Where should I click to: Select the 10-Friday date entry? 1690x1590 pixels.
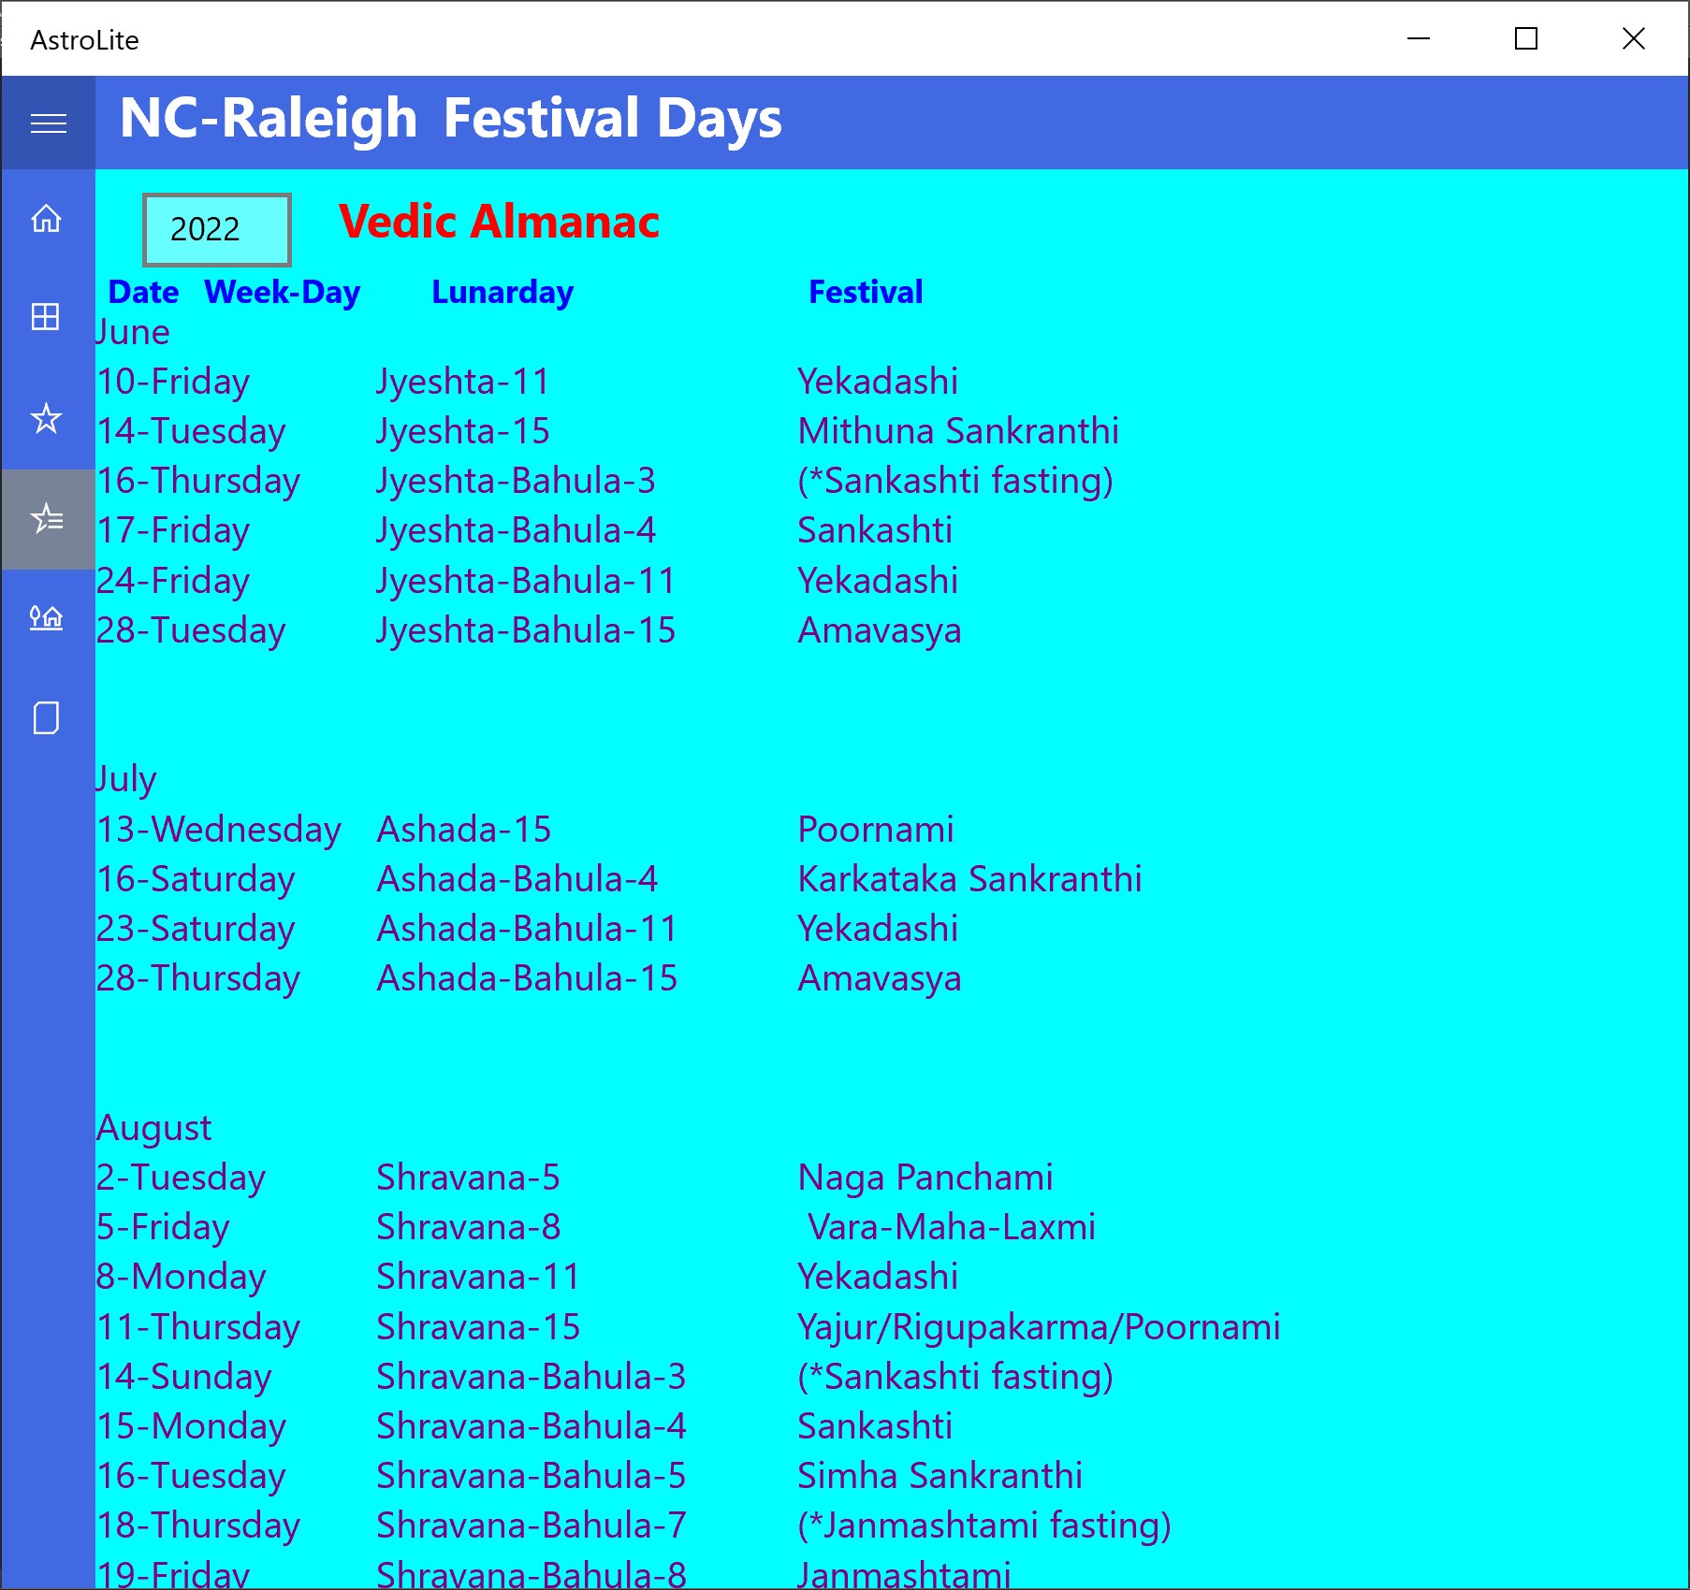click(x=174, y=382)
